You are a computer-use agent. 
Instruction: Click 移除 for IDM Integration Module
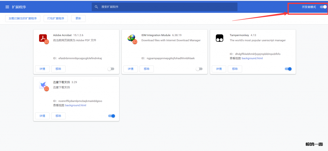point(147,69)
